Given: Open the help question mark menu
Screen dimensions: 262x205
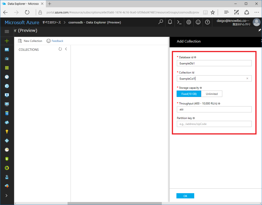Looking at the screenshot, I should (x=207, y=22).
